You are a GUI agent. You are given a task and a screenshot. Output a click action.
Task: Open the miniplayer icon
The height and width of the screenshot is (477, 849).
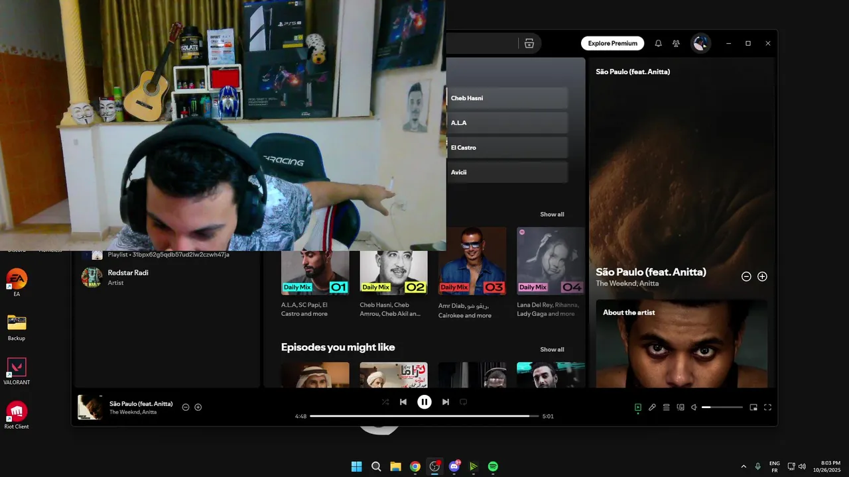point(753,407)
